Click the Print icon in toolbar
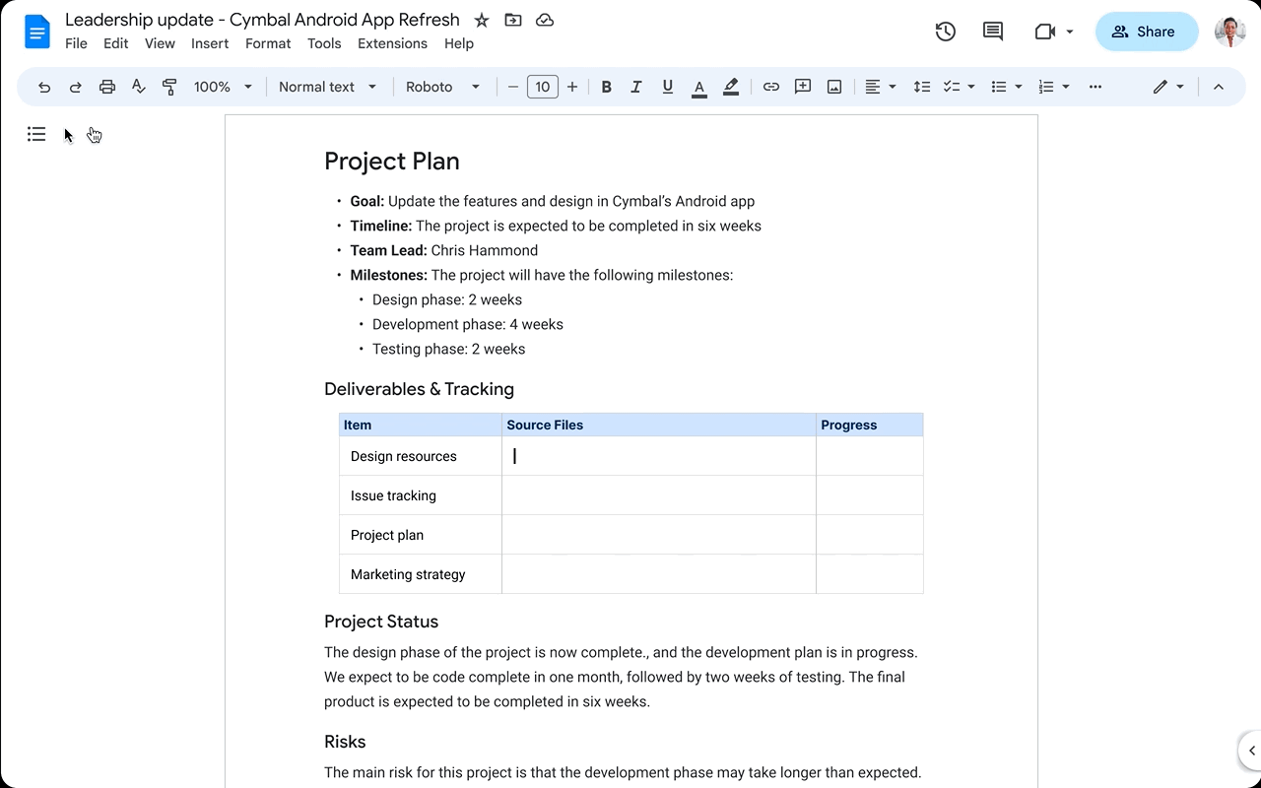Screen dimensions: 1261x788 (x=107, y=87)
